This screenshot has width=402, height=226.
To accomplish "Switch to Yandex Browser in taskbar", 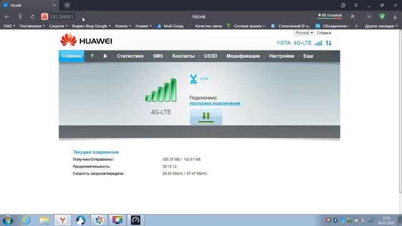I will pyautogui.click(x=63, y=220).
